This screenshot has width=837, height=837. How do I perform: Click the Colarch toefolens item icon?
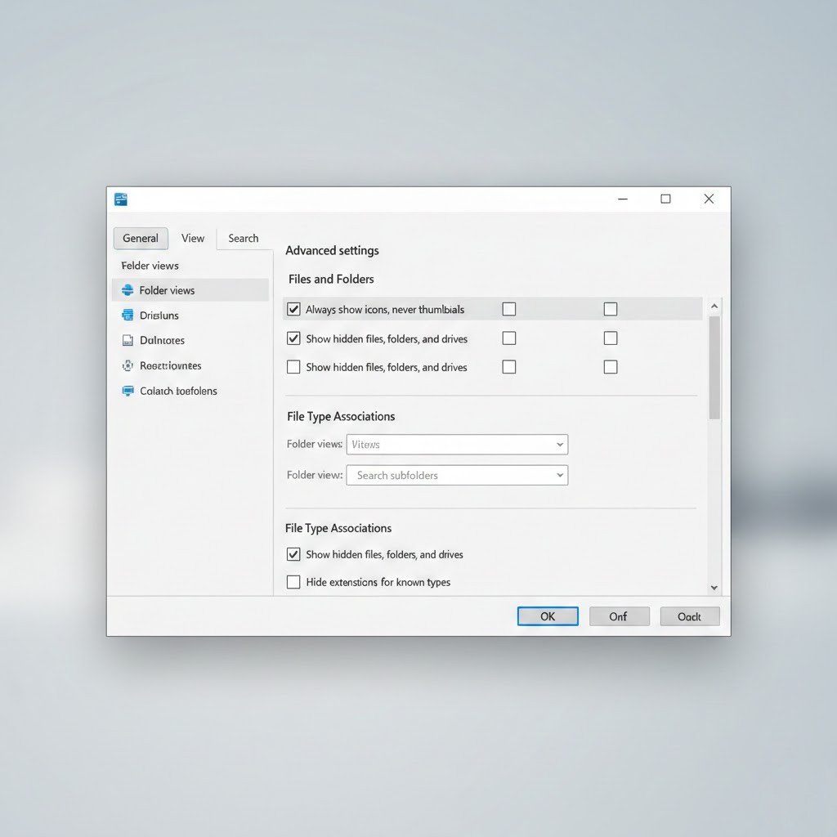pyautogui.click(x=127, y=391)
